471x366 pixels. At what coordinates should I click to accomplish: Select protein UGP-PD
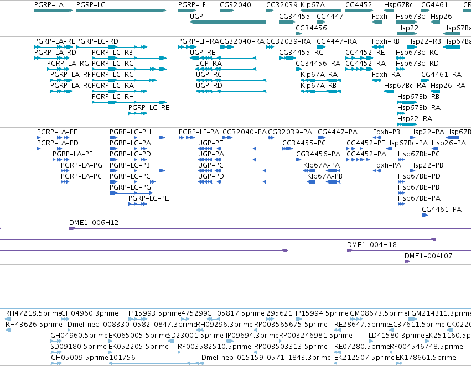(x=232, y=181)
